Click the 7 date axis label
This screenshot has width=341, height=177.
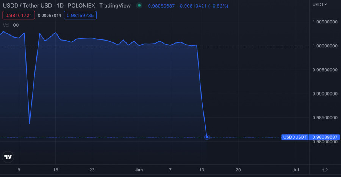point(170,170)
